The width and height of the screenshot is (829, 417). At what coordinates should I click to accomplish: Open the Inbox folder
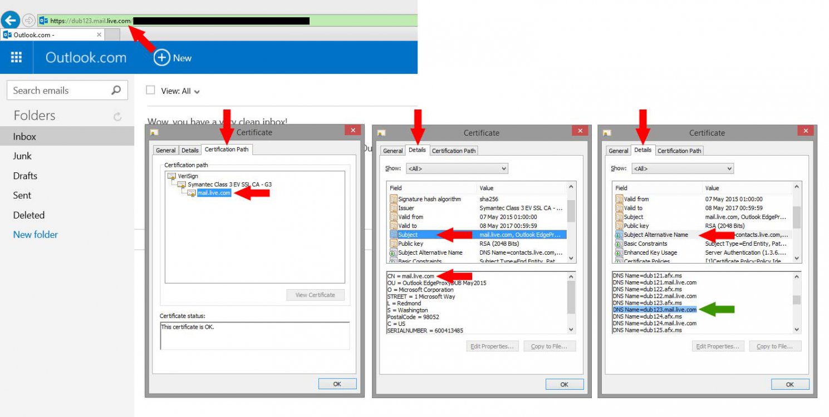tap(67, 136)
